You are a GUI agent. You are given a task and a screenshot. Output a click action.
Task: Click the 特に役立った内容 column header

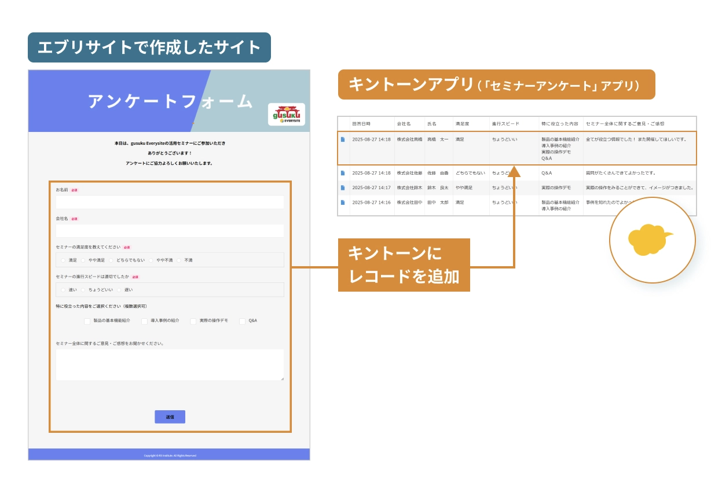click(560, 124)
